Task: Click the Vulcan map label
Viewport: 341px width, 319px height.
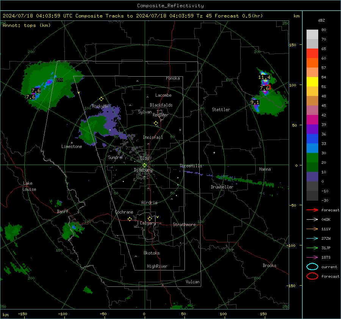Action: (x=192, y=282)
